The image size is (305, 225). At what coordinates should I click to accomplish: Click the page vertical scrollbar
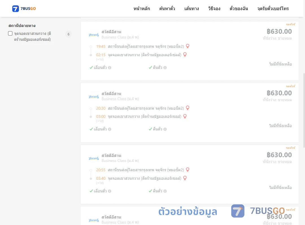(x=304, y=111)
